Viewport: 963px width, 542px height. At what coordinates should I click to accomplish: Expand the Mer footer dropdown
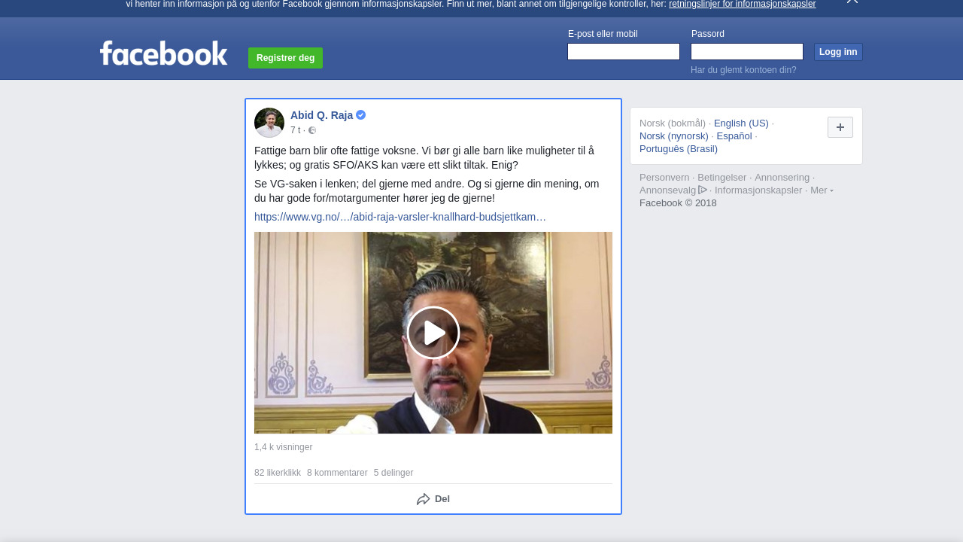pyautogui.click(x=822, y=190)
